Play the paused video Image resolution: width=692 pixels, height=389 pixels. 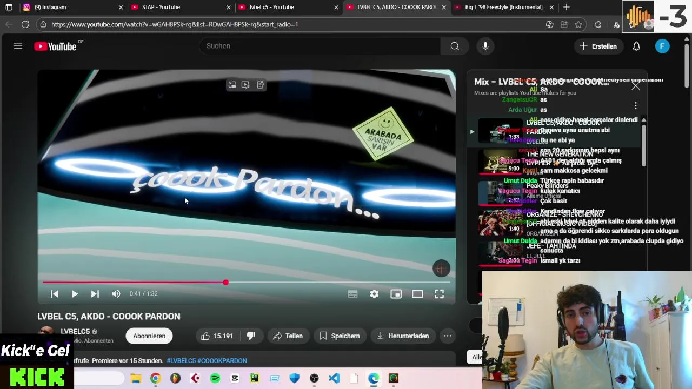coord(75,294)
